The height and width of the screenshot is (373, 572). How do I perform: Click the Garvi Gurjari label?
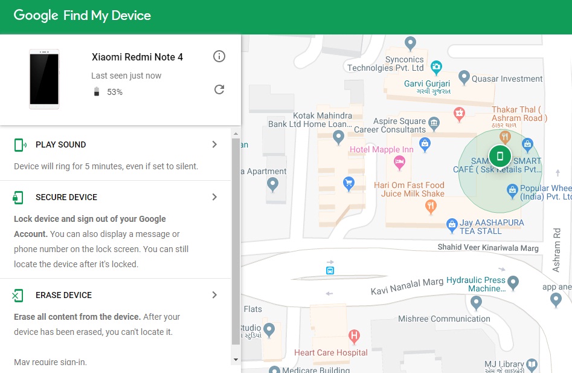(x=427, y=83)
